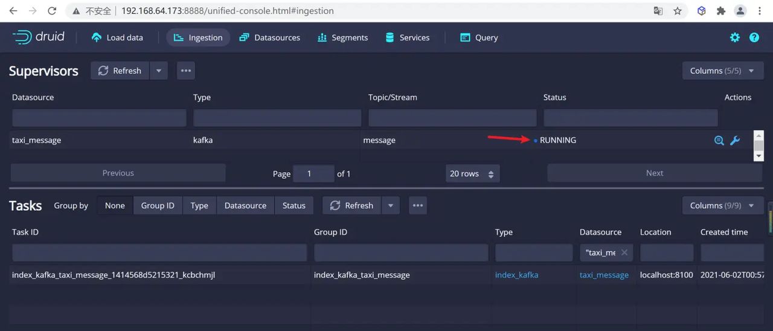Image resolution: width=773 pixels, height=331 pixels.
Task: Open the Tasks more-actions ellipsis menu
Action: 418,205
